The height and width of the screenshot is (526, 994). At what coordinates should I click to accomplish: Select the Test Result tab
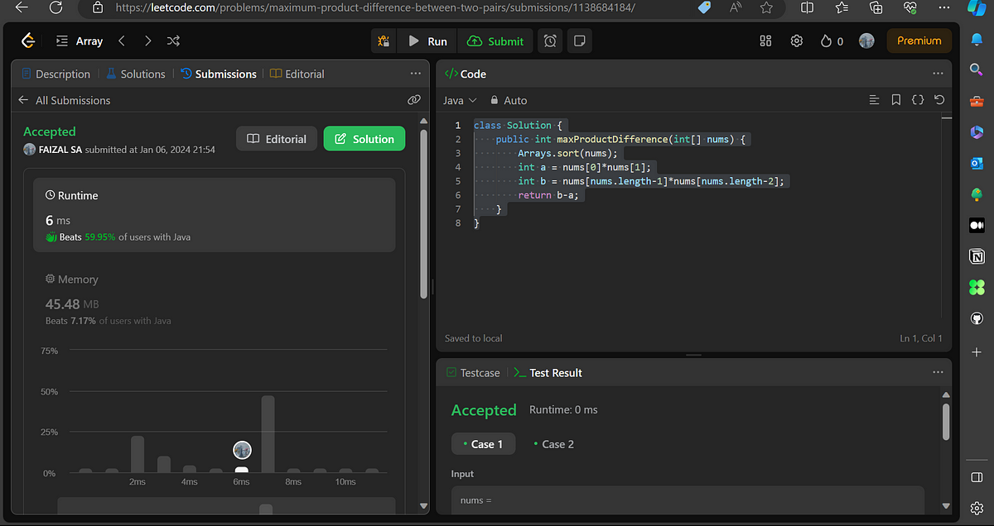coord(548,373)
